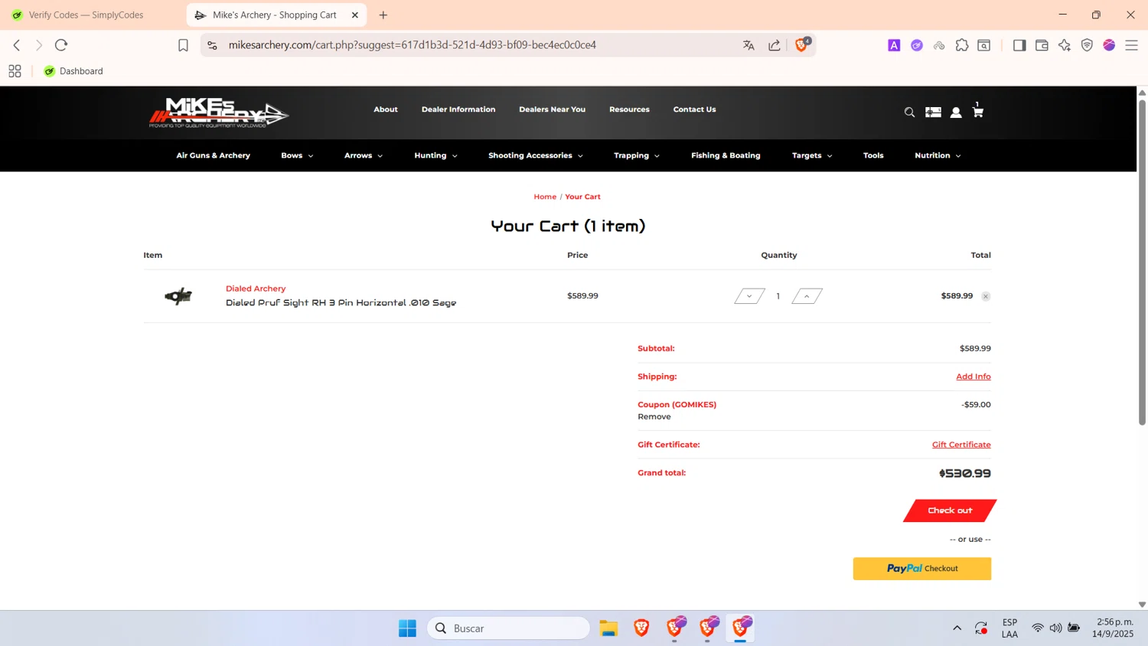Click the gift card icon in header
The height and width of the screenshot is (646, 1148).
click(933, 113)
